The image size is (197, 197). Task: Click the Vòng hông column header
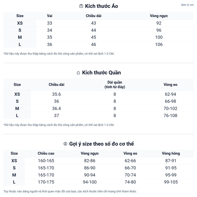[171, 153]
